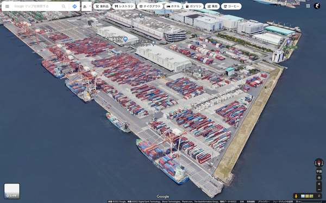The image size is (326, 203).
Task: Open directions with the blue arrow icon
Action: (74, 6)
